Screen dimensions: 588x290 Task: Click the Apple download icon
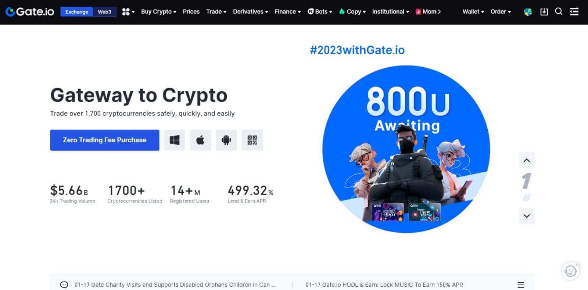click(200, 140)
